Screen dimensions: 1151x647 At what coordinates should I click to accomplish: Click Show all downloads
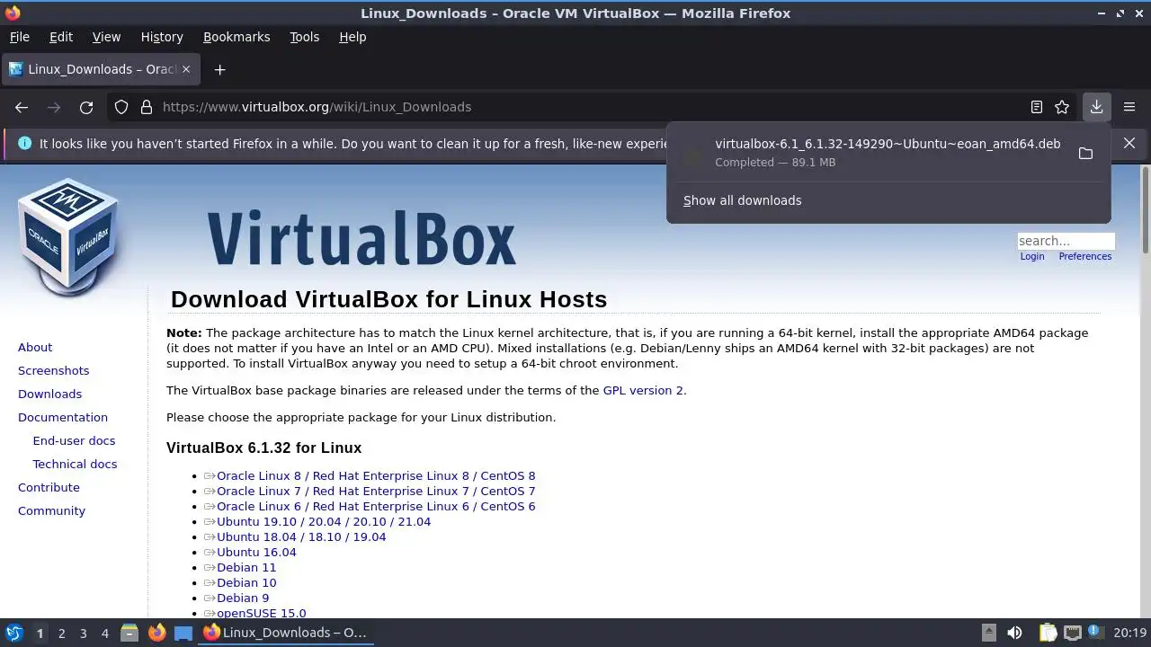click(x=742, y=200)
